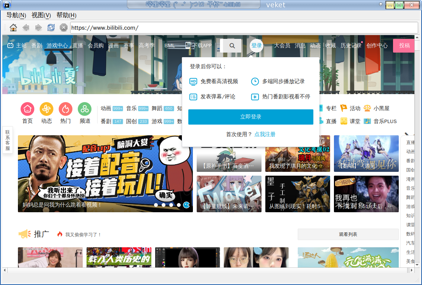
Task: Open 大会员 link
Action: click(282, 45)
